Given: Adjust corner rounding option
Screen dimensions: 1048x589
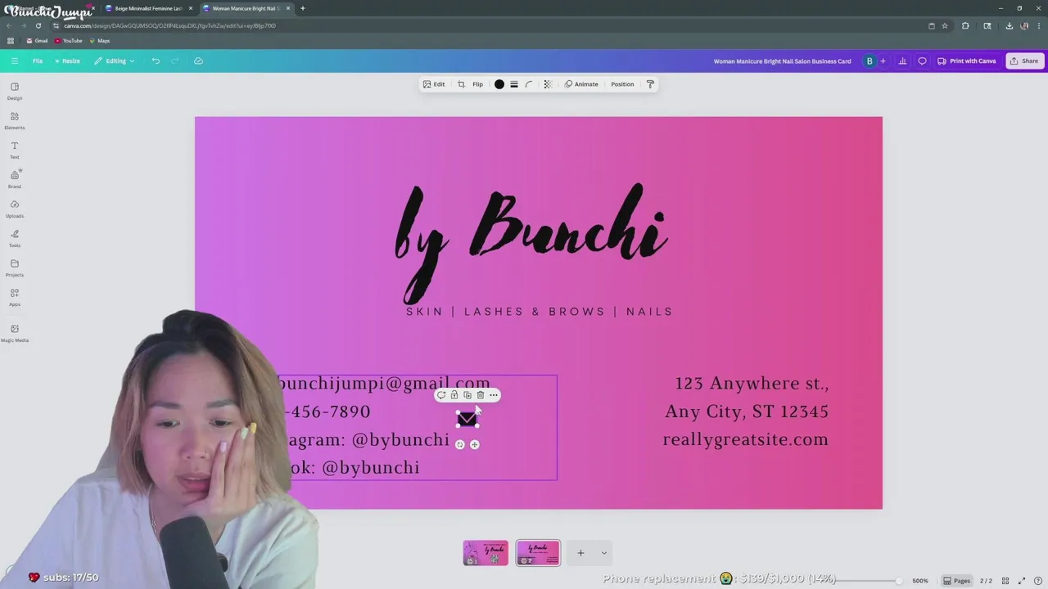Looking at the screenshot, I should point(529,84).
